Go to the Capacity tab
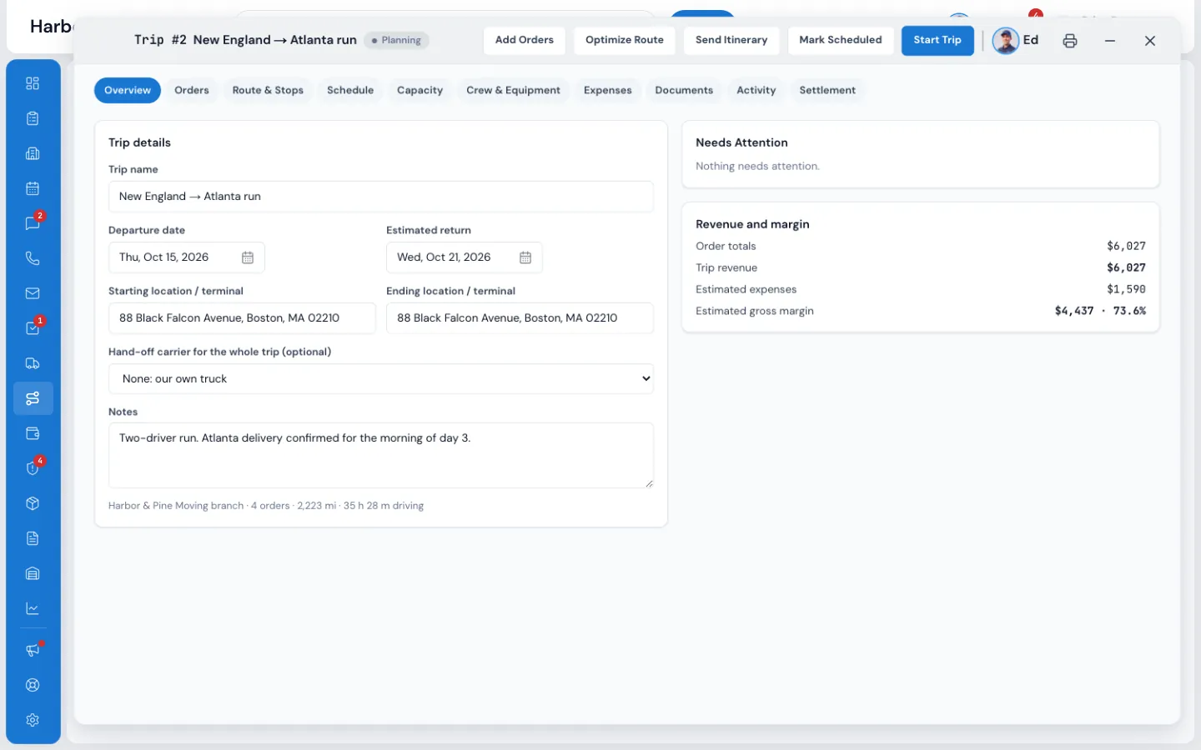The height and width of the screenshot is (750, 1201). 420,90
